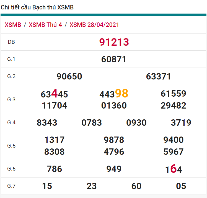Select the G.4 number 0783
This screenshot has height=198, width=207.
tap(92, 122)
